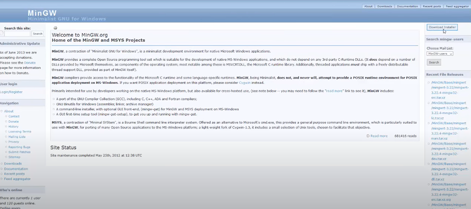Expand About in the Navigation menu

(x=9, y=111)
